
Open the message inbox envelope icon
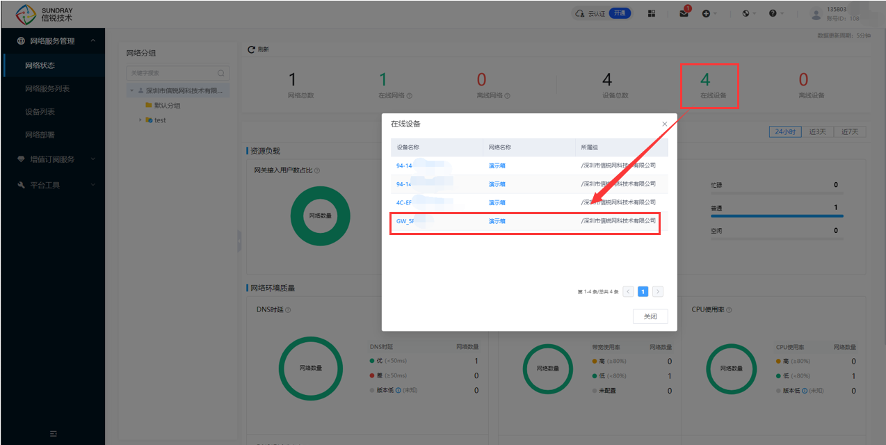pos(684,14)
